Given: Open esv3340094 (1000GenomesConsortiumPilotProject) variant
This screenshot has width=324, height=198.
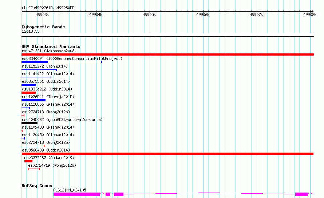Looking at the screenshot, I should pyautogui.click(x=72, y=58).
